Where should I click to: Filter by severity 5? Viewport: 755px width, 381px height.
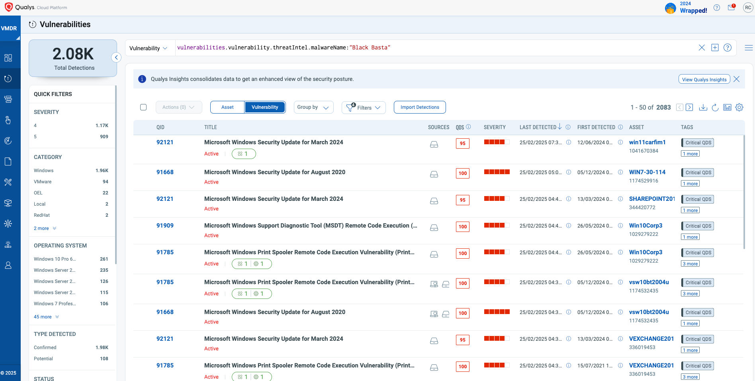click(71, 137)
